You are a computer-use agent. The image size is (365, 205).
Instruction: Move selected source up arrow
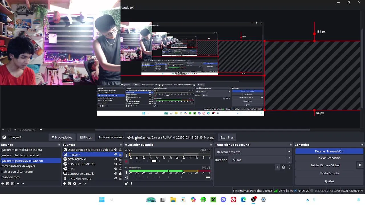[x=80, y=184]
